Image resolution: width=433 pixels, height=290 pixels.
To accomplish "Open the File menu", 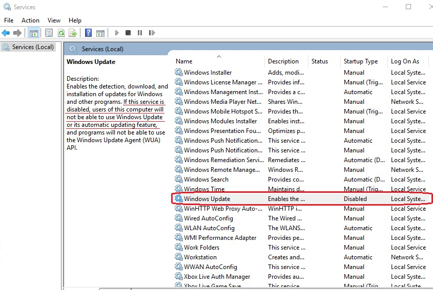I will pos(9,20).
